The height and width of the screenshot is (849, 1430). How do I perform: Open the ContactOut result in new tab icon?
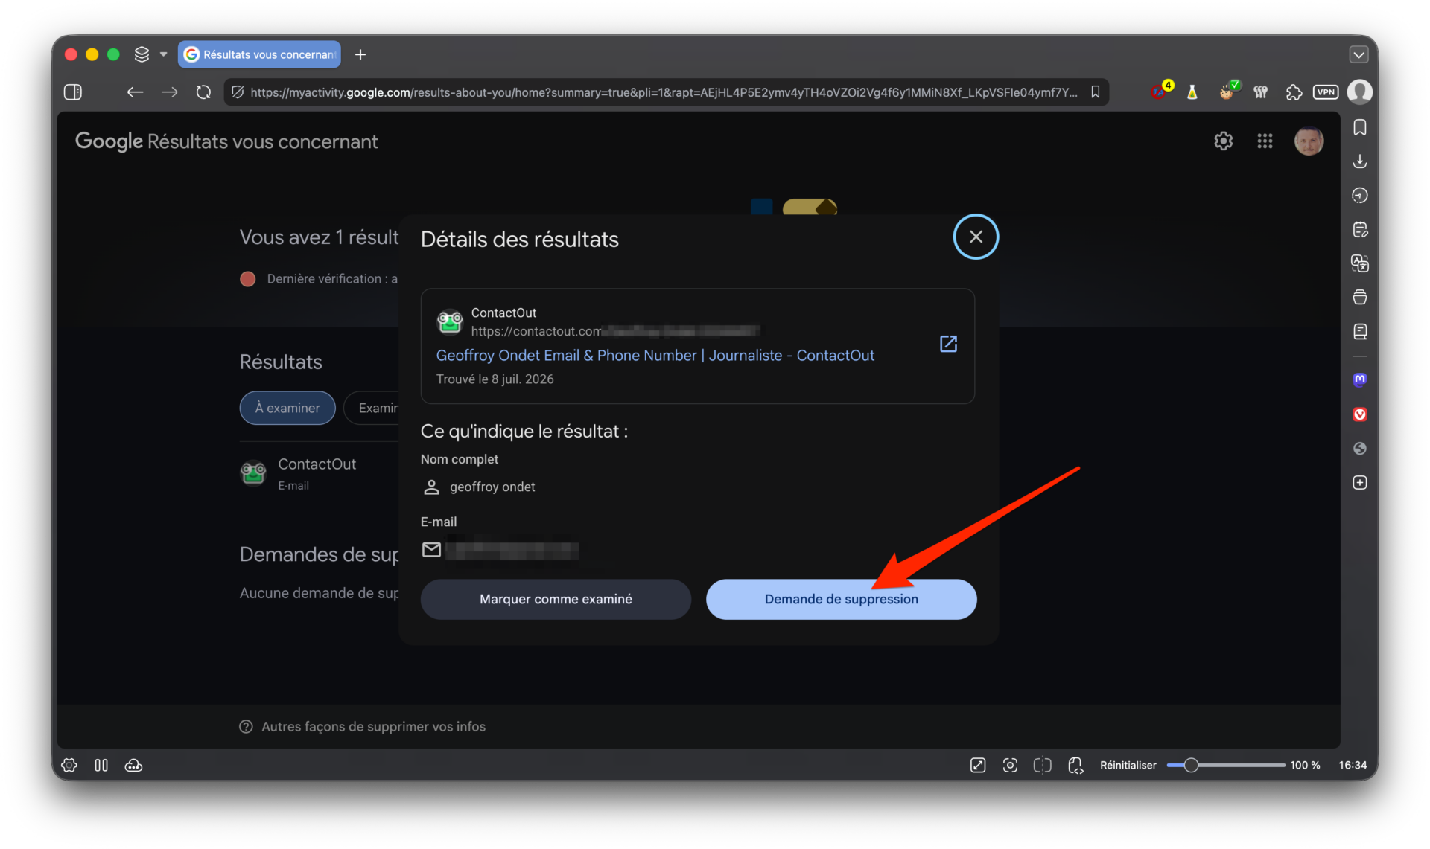click(x=948, y=344)
